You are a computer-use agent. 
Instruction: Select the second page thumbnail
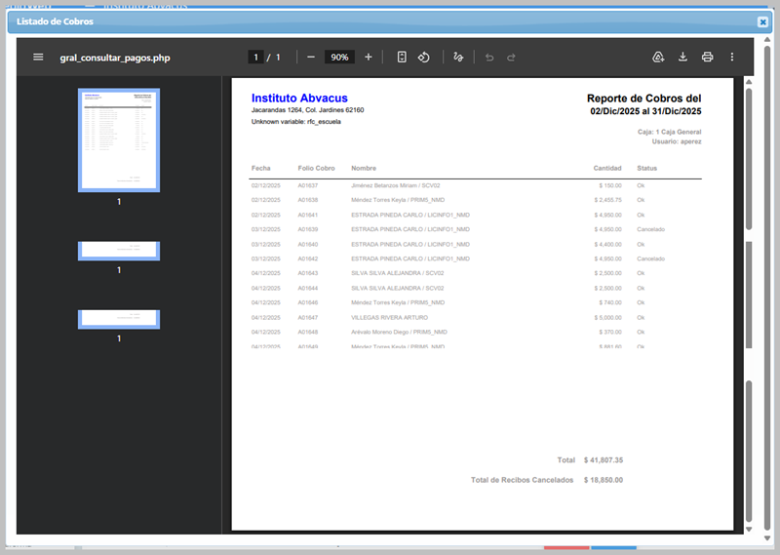[x=119, y=251]
